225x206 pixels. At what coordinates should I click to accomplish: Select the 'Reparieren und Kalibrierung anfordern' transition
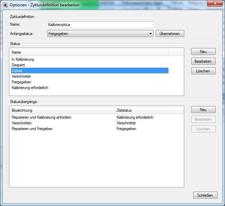tap(41, 117)
